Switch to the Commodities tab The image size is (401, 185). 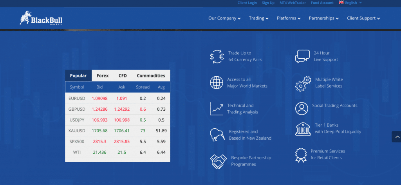click(151, 75)
